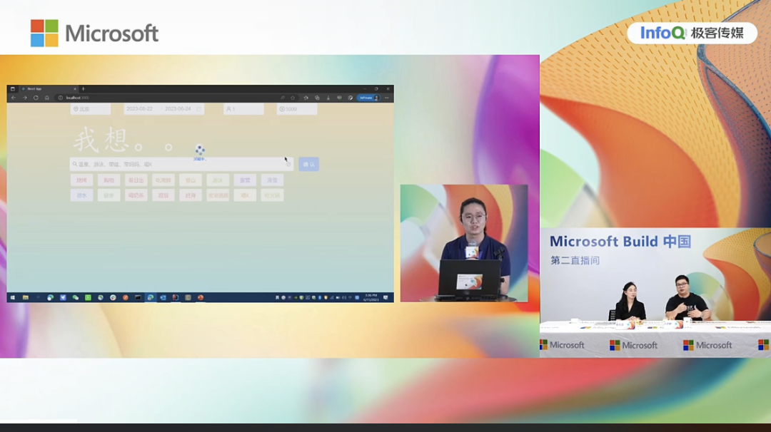Open the terminal icon in taskbar

(138, 297)
